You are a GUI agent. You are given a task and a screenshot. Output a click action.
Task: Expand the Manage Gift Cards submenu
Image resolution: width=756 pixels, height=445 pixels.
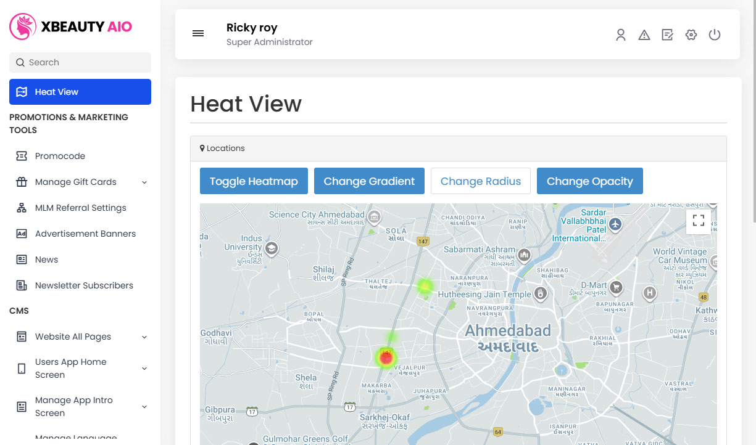coord(144,182)
